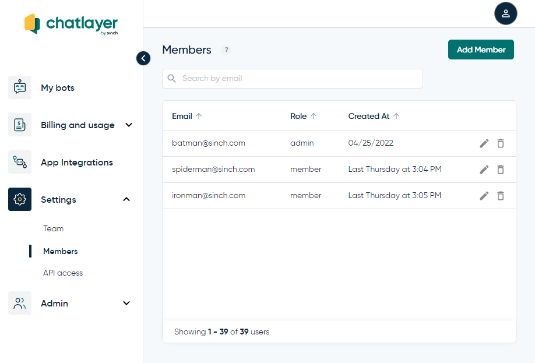This screenshot has width=535, height=363.
Task: Delete spiderman@sinch.com using the trash icon
Action: tap(500, 170)
